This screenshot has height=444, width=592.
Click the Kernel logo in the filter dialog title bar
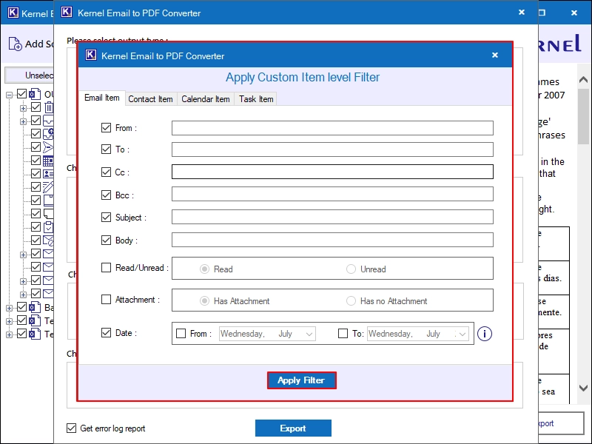90,55
